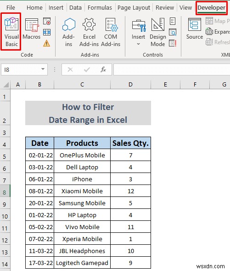Open COM Add-ins manager
Screen dimensions: 230x271
point(111,32)
